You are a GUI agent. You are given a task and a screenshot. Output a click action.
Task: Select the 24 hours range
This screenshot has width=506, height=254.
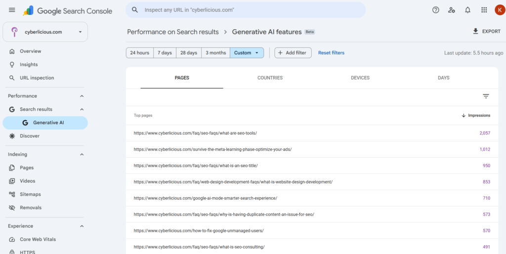[139, 52]
